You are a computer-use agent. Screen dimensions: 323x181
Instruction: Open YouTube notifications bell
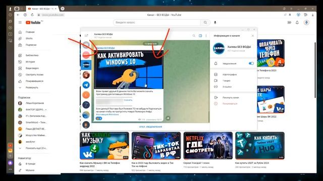297,22
